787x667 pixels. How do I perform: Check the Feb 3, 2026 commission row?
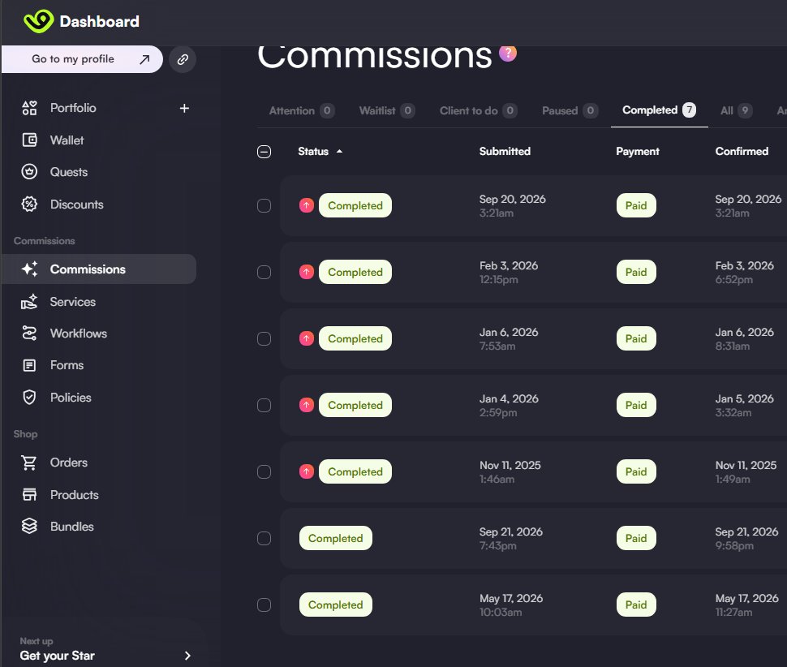(x=264, y=272)
